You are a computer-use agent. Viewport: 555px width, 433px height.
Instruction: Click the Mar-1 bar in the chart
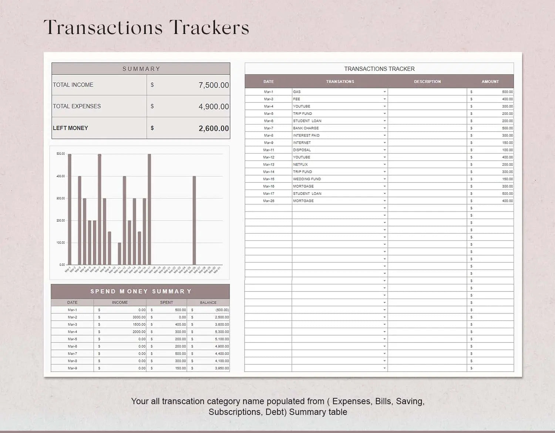point(70,209)
